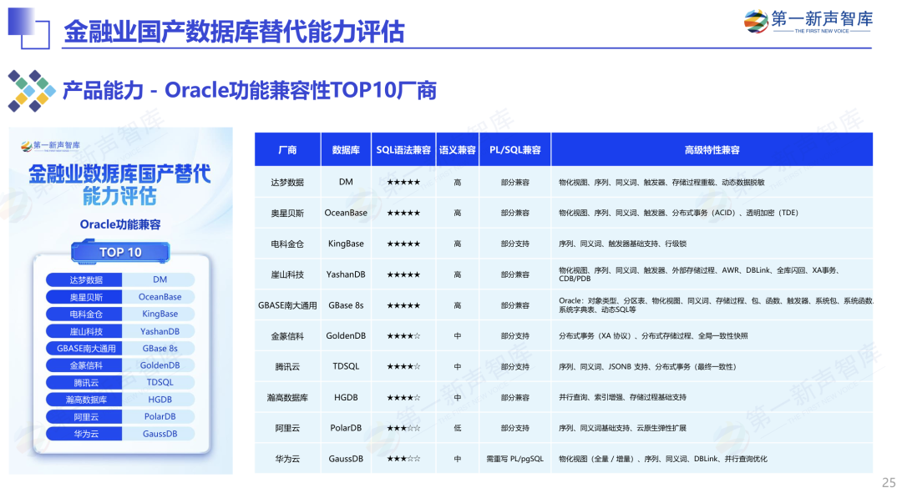Select GBASE南大通用 pill in the TOP 10 list
Image resolution: width=902 pixels, height=493 pixels.
[84, 348]
